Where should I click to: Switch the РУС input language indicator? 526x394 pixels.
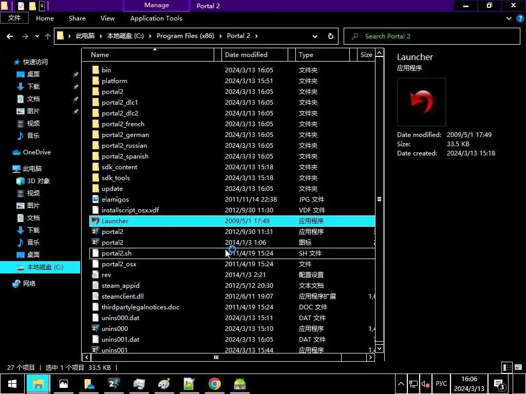441,384
